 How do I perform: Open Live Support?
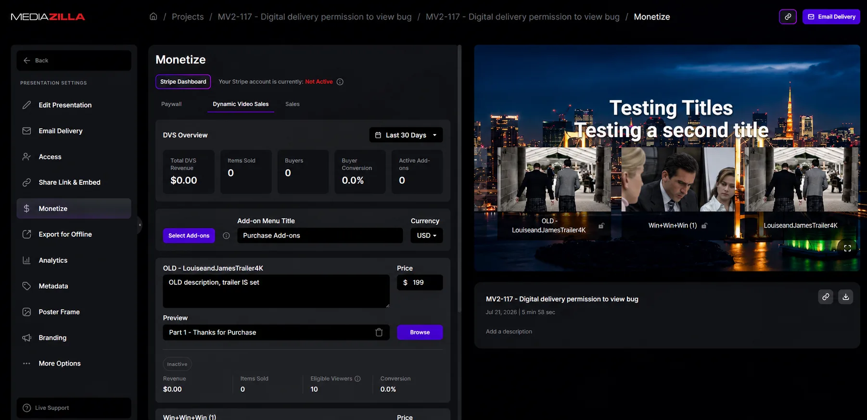pos(74,408)
